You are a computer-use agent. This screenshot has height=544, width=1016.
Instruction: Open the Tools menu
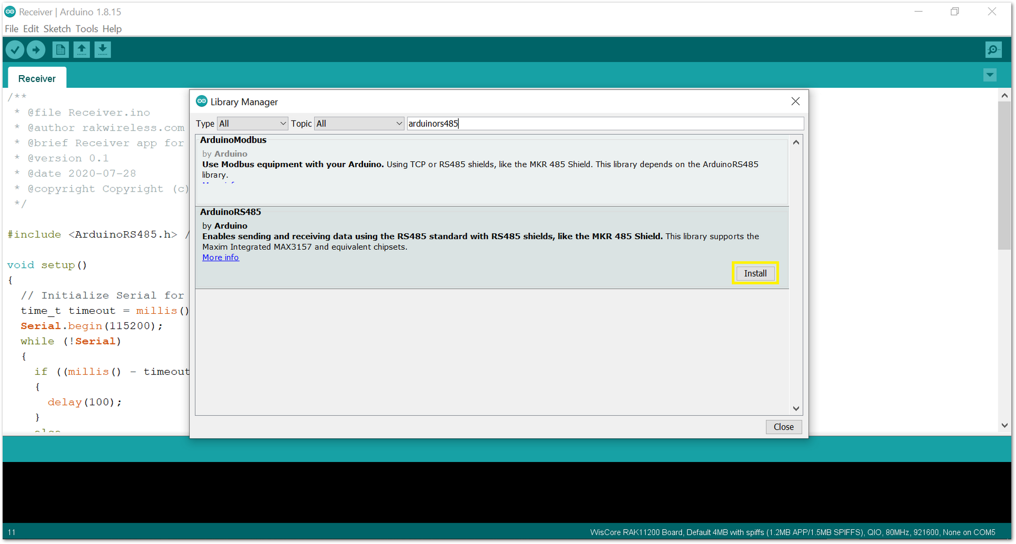[x=87, y=29]
